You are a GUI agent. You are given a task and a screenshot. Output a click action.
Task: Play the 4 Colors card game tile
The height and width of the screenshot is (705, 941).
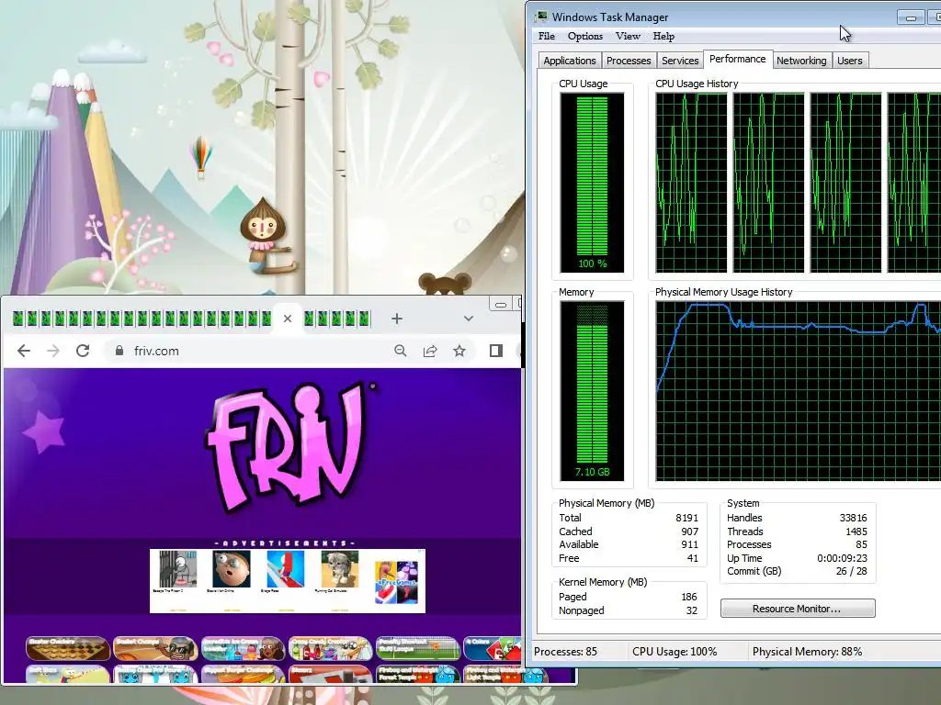click(493, 648)
